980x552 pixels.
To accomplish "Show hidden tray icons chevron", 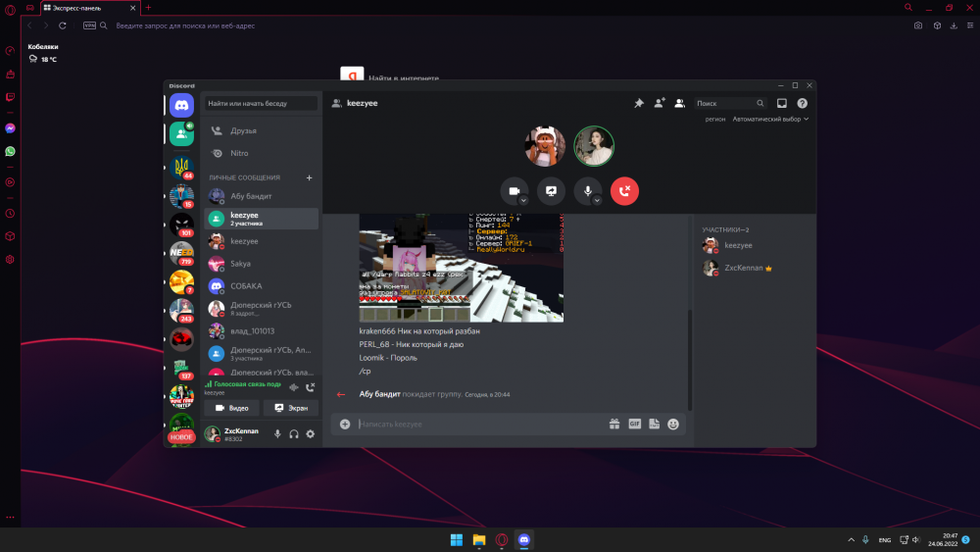I will (x=851, y=539).
